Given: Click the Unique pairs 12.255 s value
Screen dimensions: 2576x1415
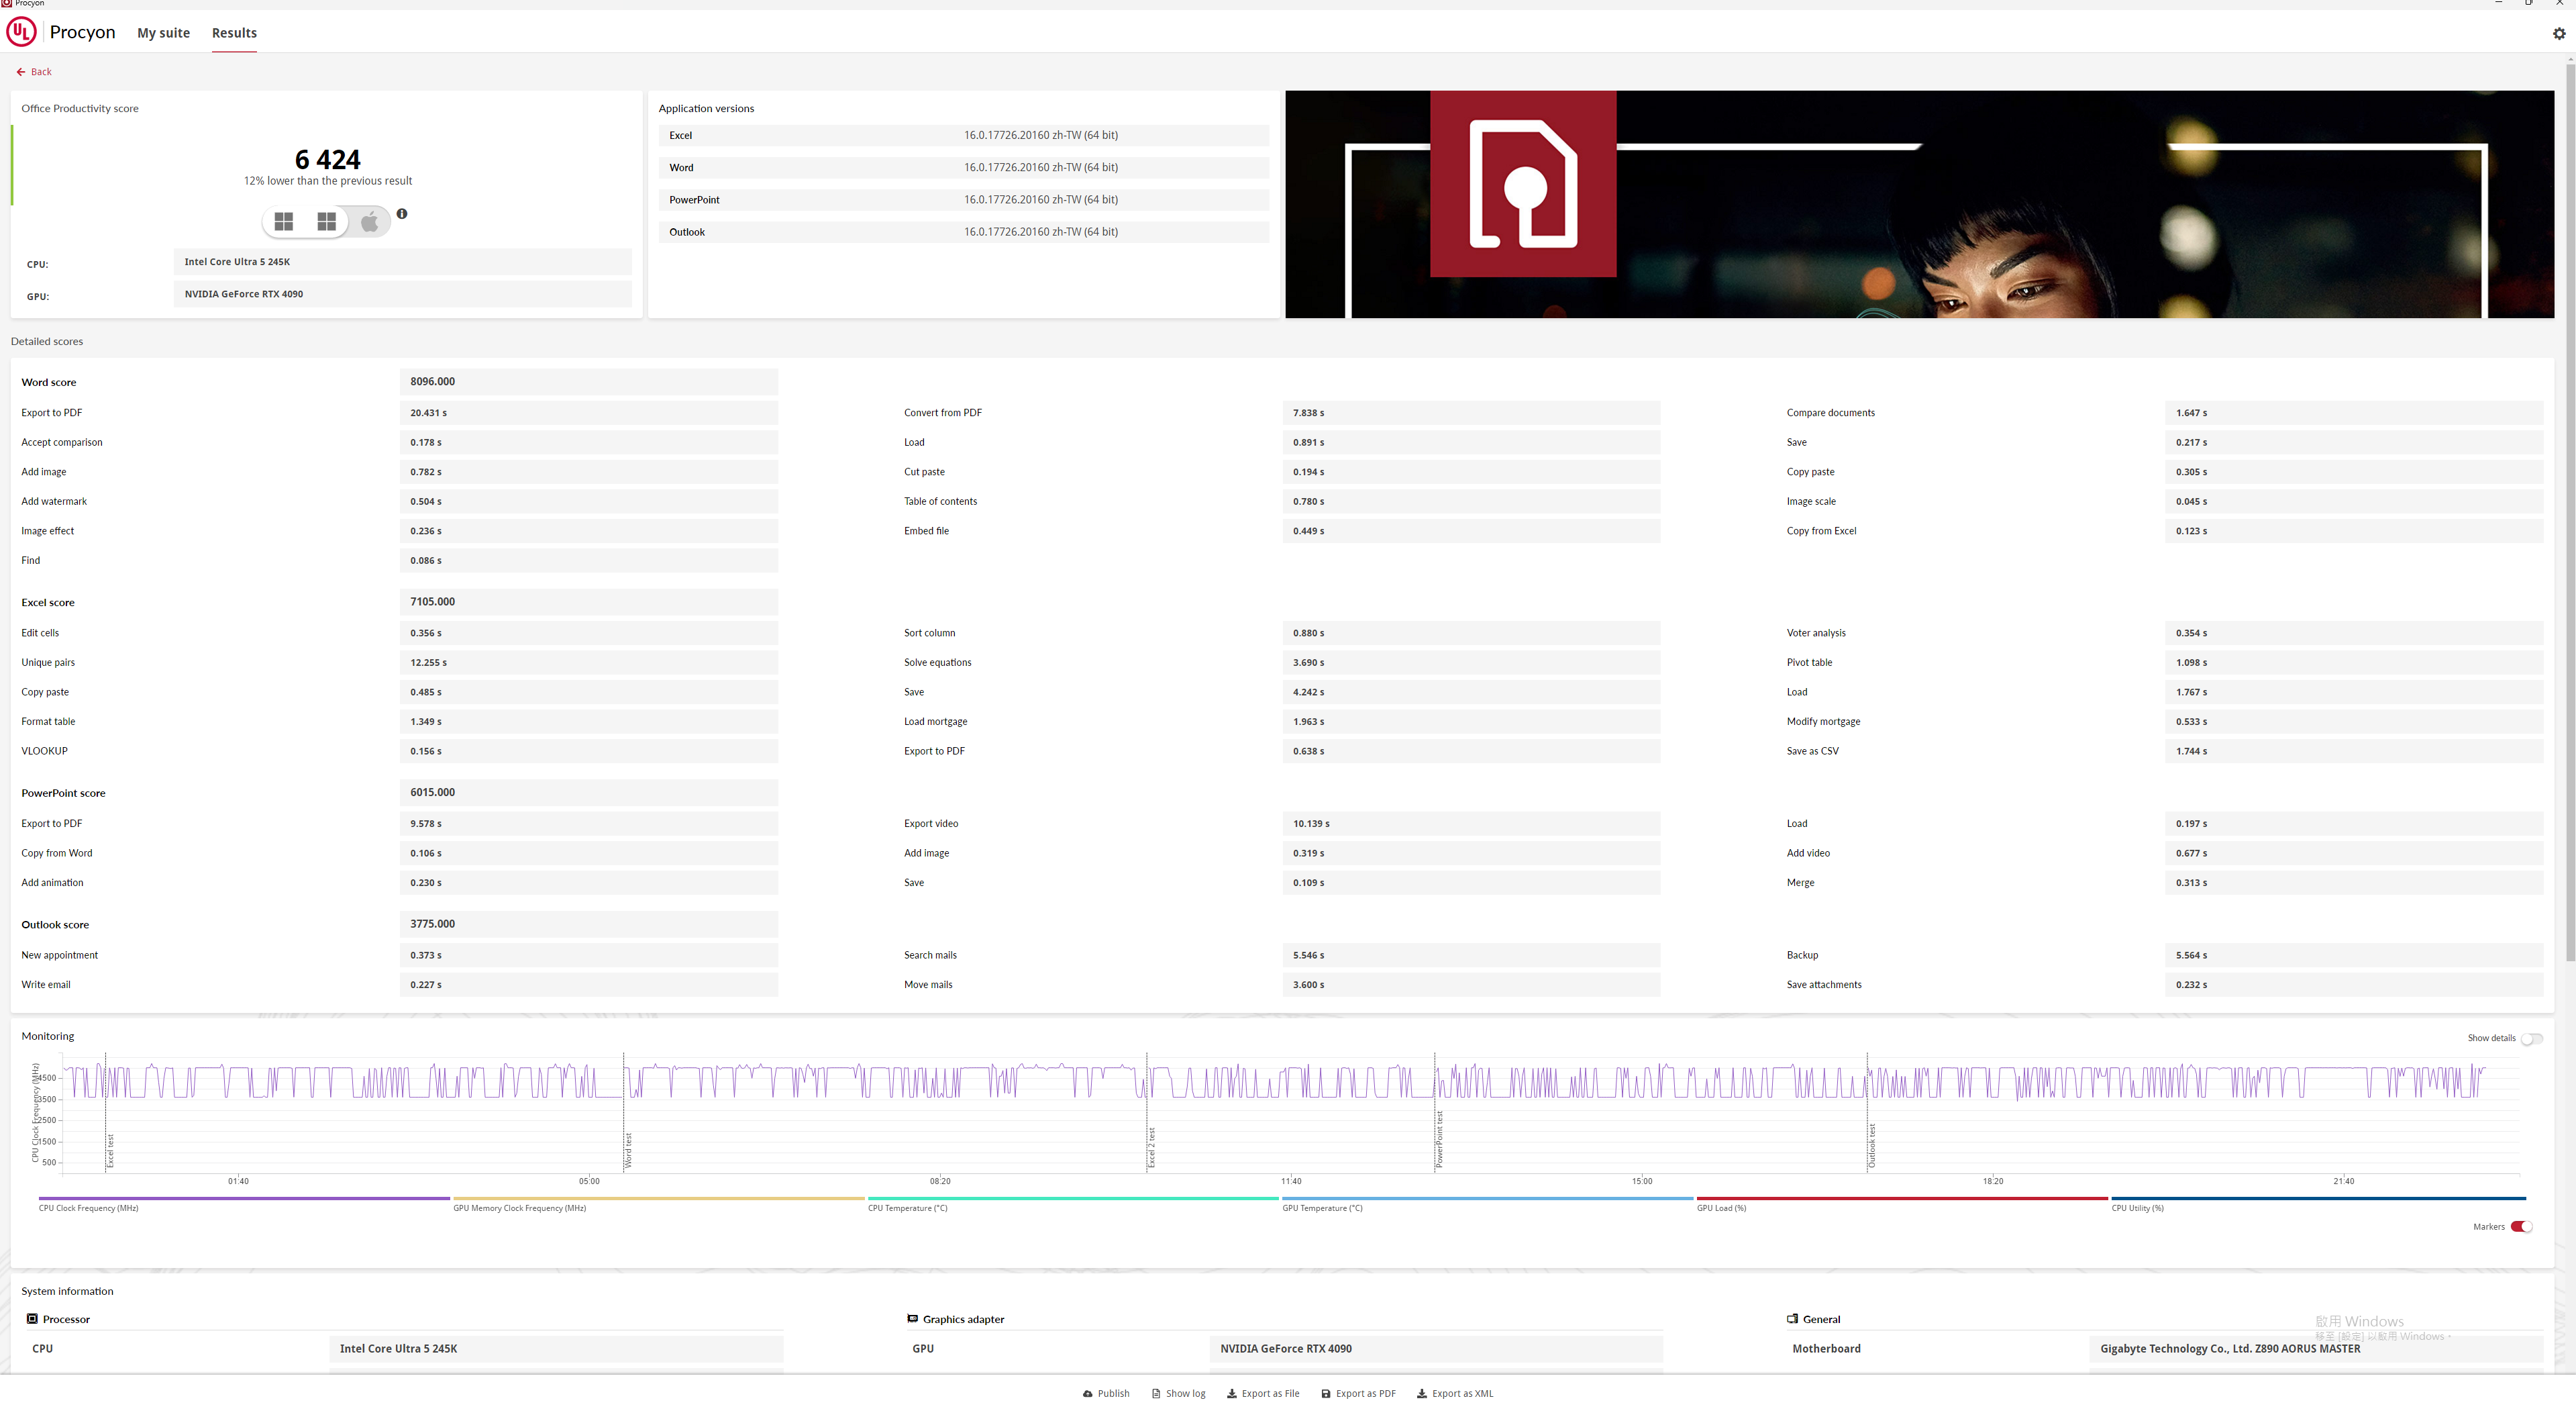Looking at the screenshot, I should click(589, 663).
